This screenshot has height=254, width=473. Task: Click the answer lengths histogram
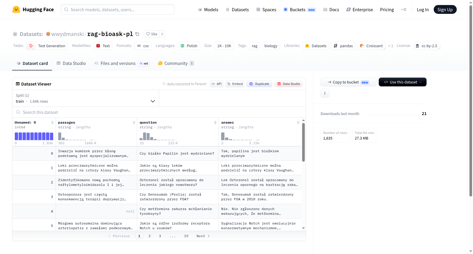(240, 136)
